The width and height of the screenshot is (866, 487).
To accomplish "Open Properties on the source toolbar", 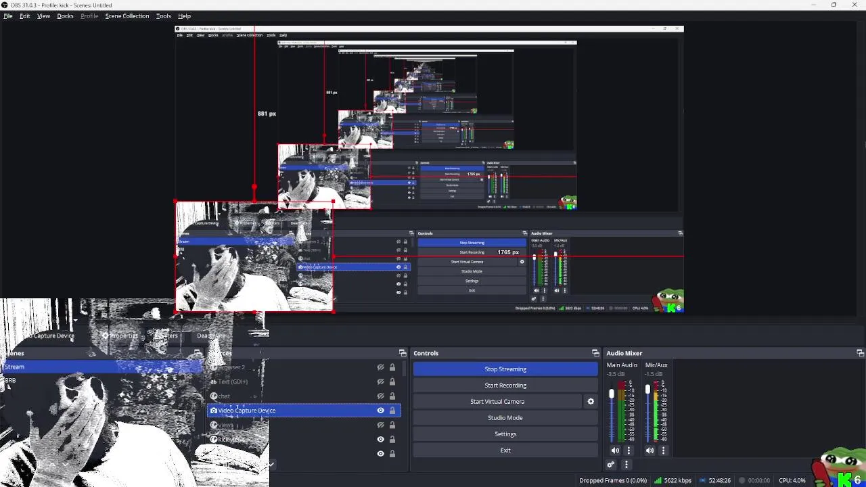I will coord(120,335).
